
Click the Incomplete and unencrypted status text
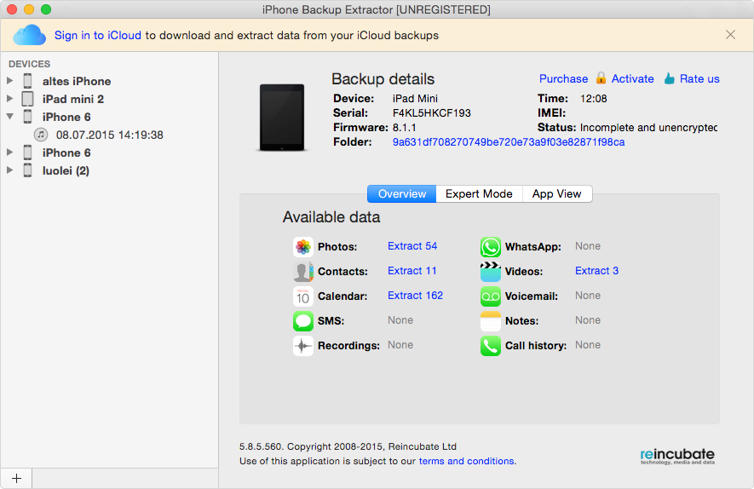click(x=648, y=128)
